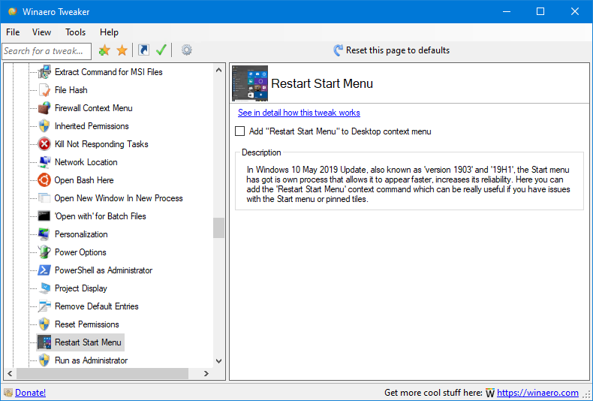
Task: Select Inherited Permissions item
Action: point(92,126)
